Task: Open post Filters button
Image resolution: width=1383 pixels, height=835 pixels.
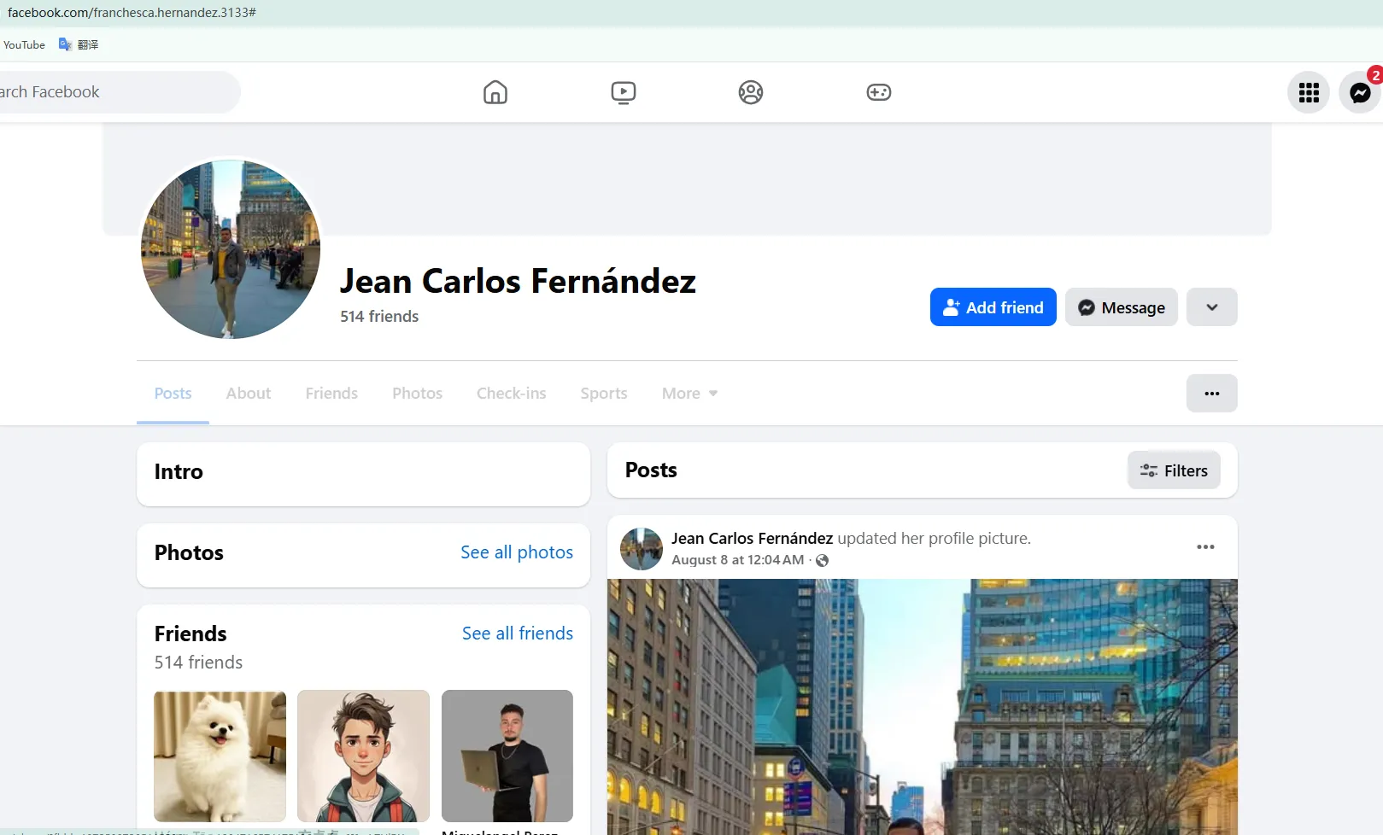Action: point(1174,470)
